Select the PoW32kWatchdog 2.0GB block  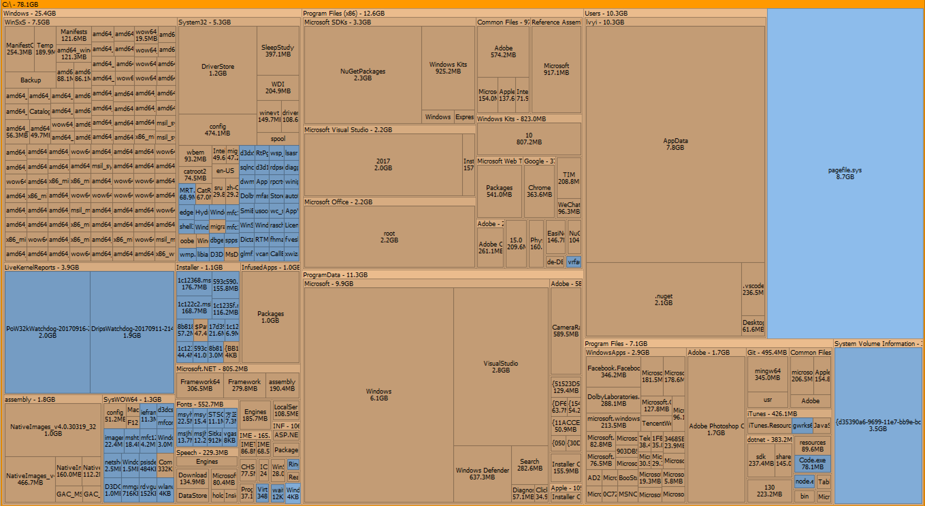coord(47,332)
